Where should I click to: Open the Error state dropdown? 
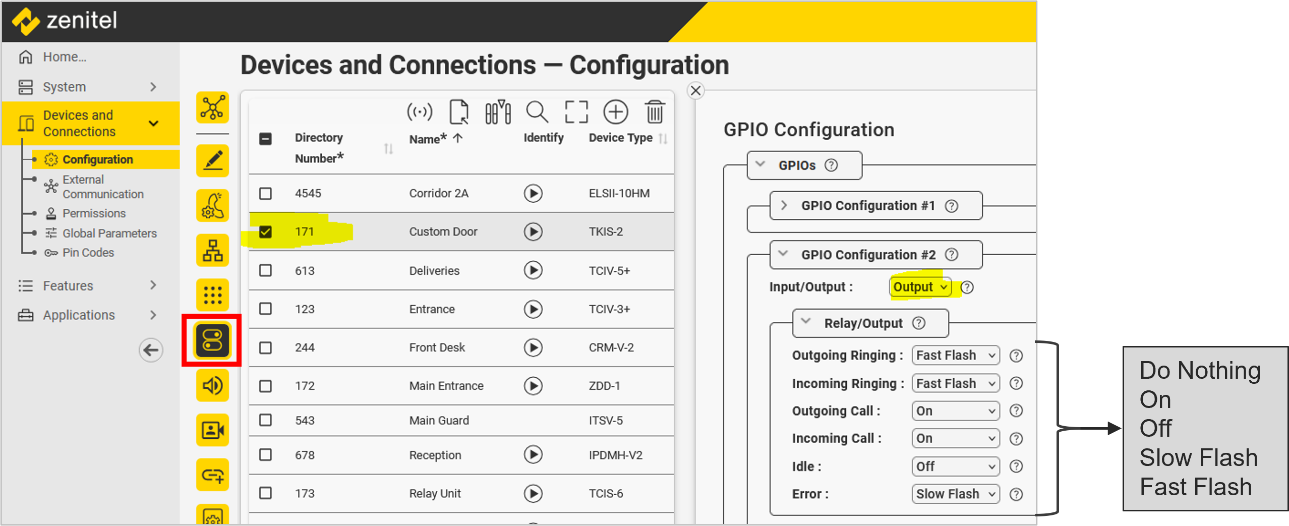(x=956, y=494)
